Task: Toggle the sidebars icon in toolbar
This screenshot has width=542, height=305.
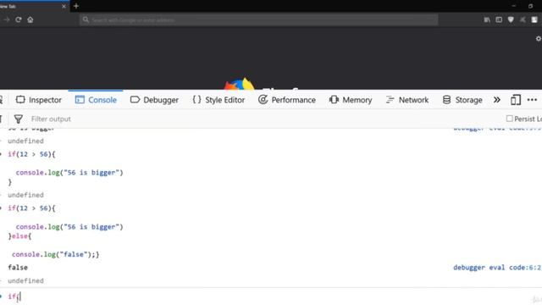Action: (x=499, y=20)
